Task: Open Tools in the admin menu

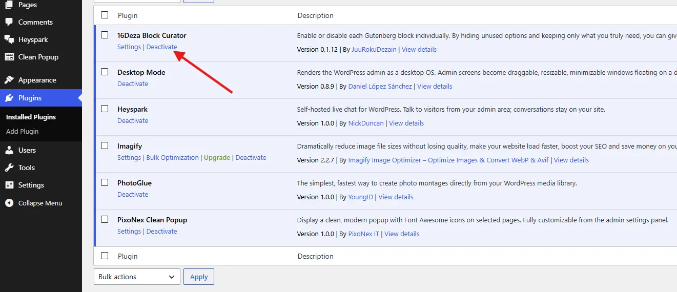Action: tap(27, 168)
